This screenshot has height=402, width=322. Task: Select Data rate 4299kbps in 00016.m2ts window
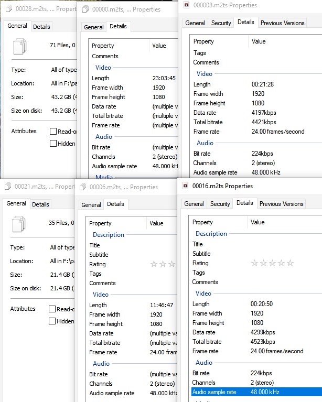coord(263,332)
